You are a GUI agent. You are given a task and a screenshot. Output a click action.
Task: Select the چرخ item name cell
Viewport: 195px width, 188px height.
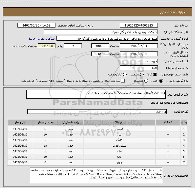coord(119,162)
